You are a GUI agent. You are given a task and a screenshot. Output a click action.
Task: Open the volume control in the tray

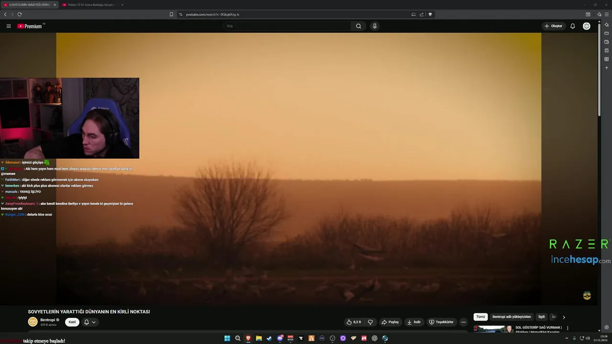[589, 338]
